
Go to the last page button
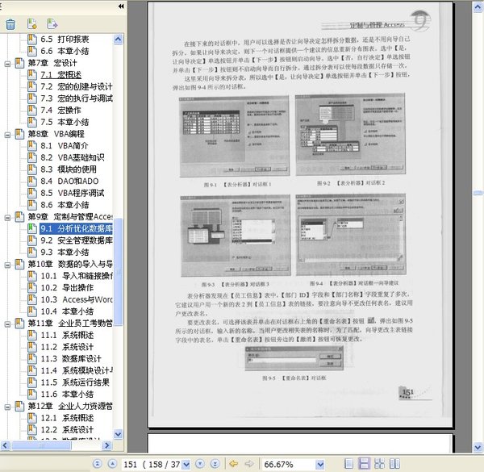click(215, 463)
